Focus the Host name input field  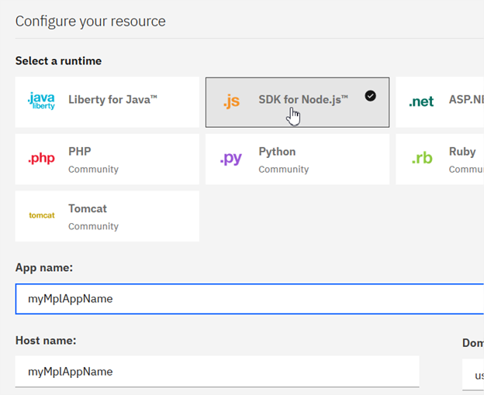coord(217,372)
